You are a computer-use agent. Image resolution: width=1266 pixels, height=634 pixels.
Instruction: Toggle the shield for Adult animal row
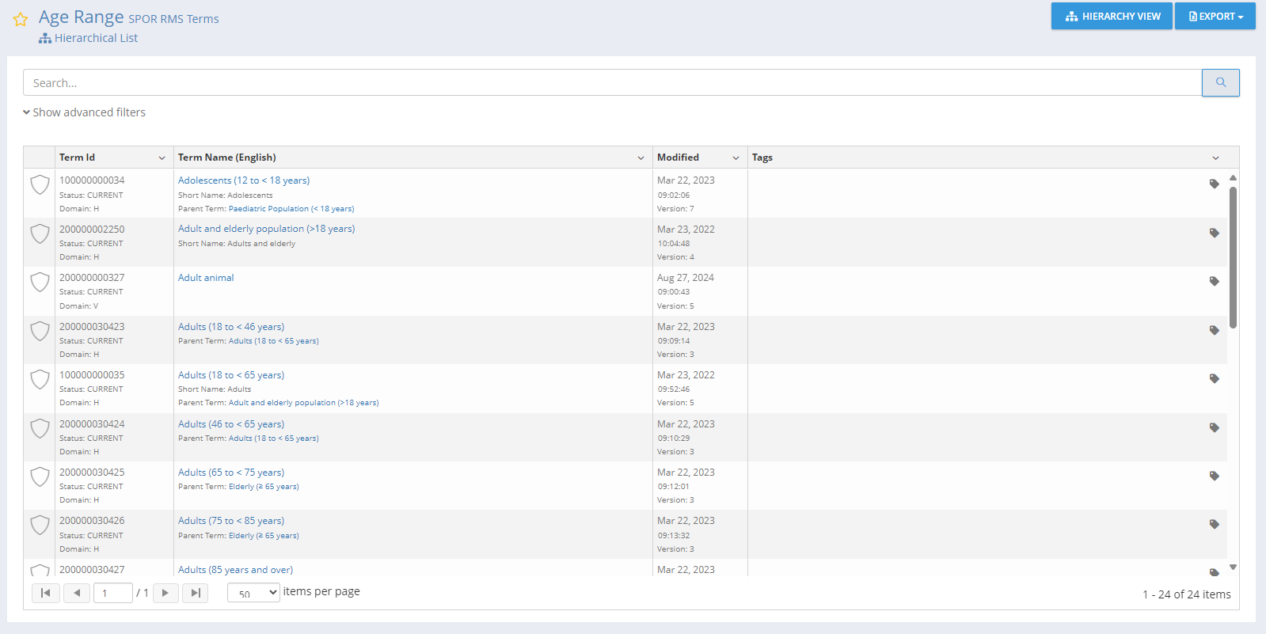[40, 283]
